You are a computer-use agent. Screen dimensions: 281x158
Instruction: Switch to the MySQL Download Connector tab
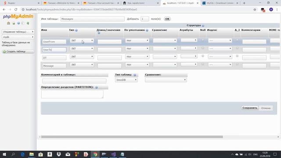(220, 3)
